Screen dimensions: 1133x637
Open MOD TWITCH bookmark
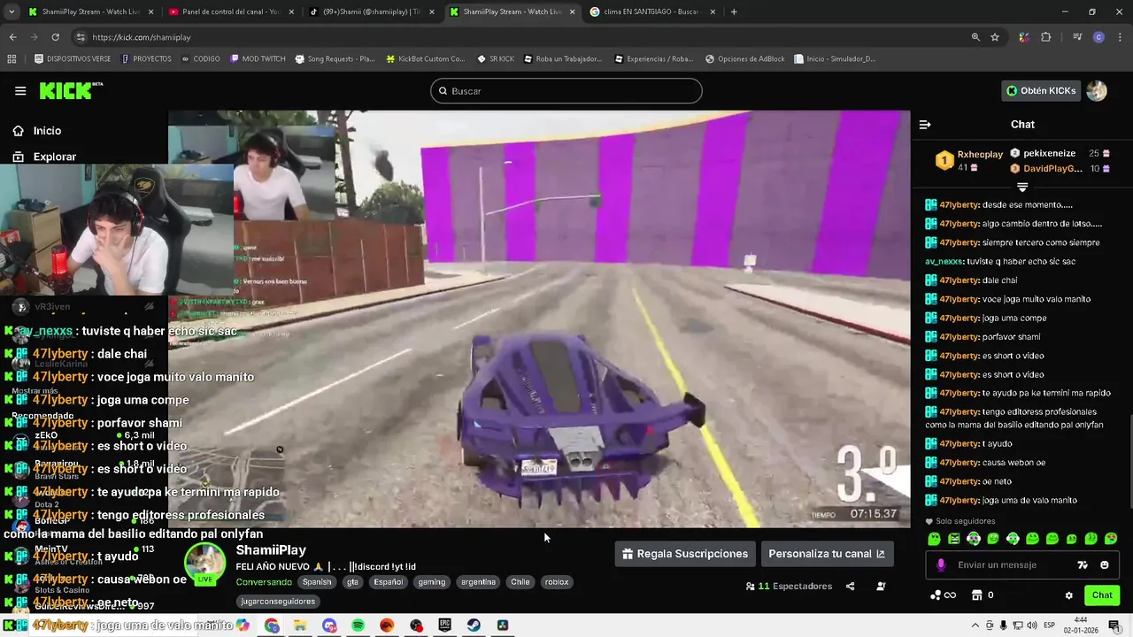pos(258,59)
